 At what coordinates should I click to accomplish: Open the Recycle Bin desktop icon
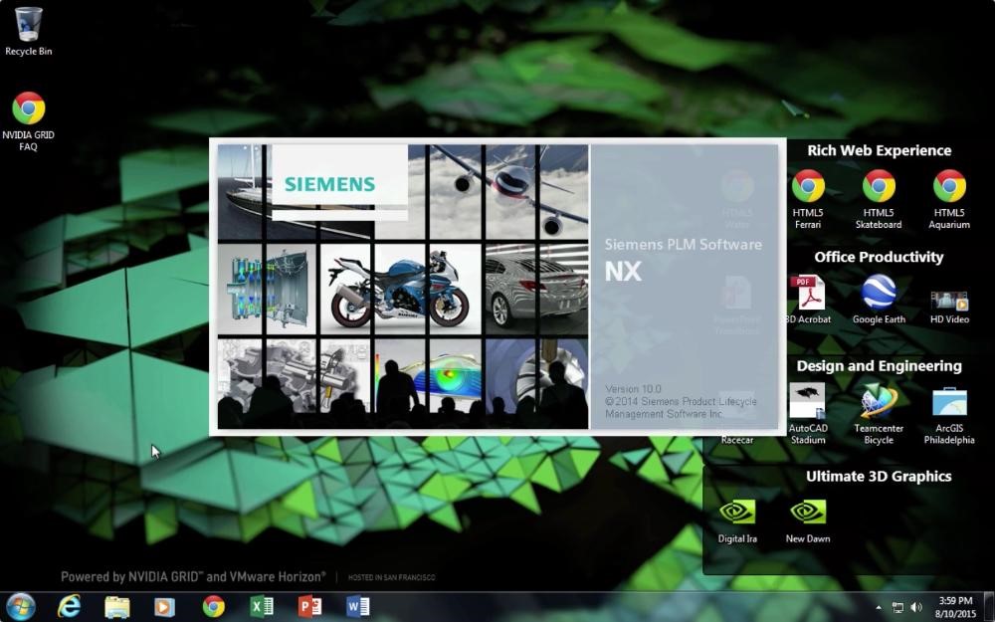(x=28, y=31)
